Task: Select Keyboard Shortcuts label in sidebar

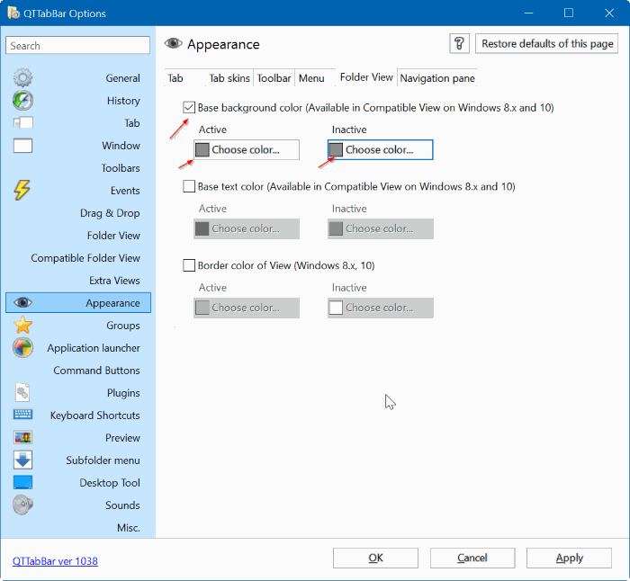Action: [x=94, y=416]
